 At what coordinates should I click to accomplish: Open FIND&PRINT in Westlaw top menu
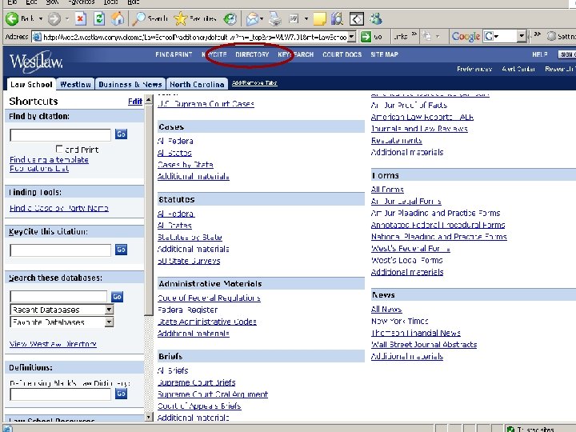pos(174,54)
